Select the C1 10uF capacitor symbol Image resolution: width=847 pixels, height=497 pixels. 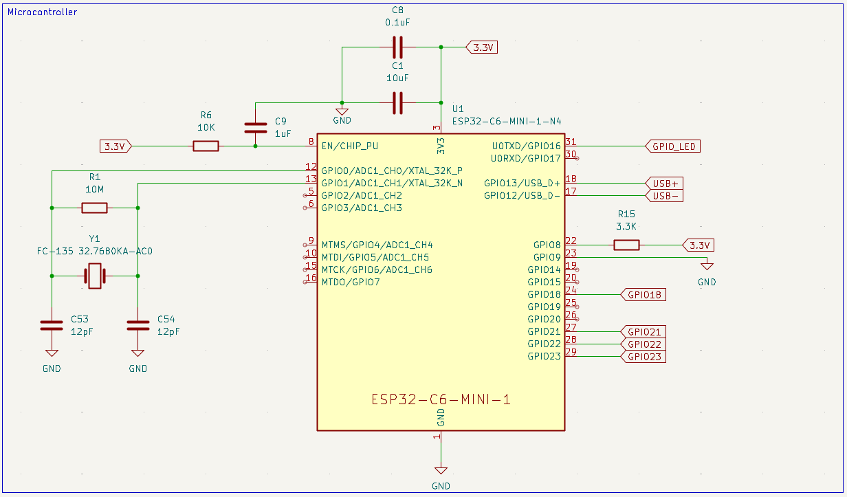(397, 103)
